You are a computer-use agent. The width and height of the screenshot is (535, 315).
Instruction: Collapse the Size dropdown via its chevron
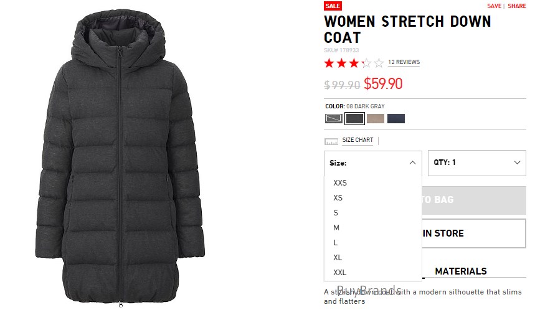412,163
